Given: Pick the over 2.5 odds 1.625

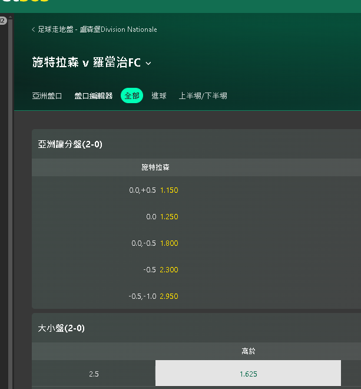Looking at the screenshot, I should pos(248,373).
